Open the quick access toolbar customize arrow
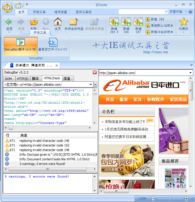 point(27,4)
